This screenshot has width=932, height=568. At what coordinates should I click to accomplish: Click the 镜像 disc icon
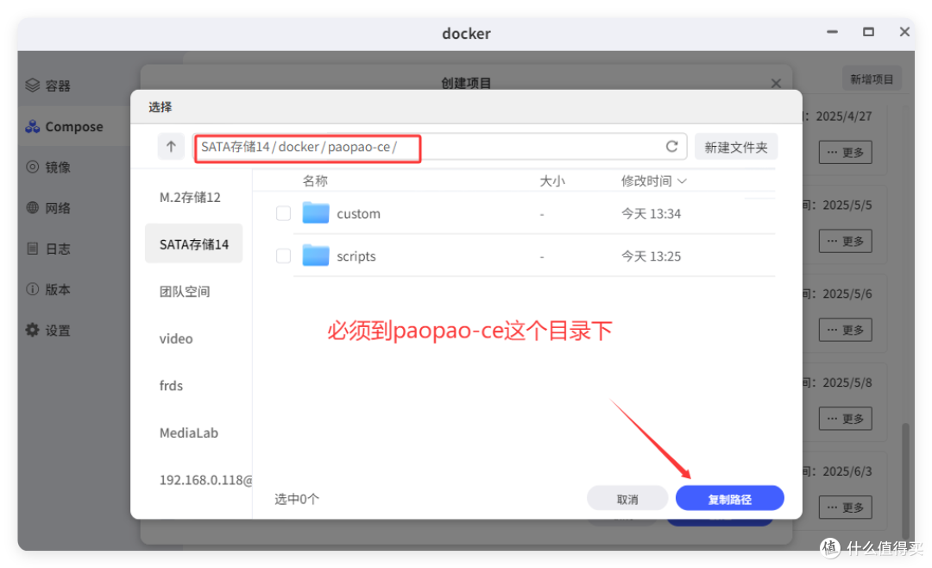click(33, 167)
